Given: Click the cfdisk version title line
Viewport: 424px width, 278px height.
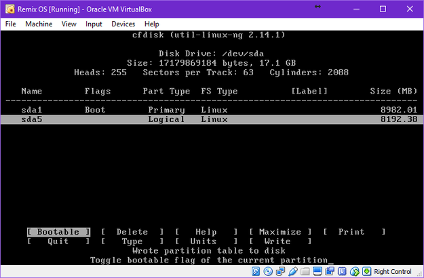Looking at the screenshot, I should 209,35.
